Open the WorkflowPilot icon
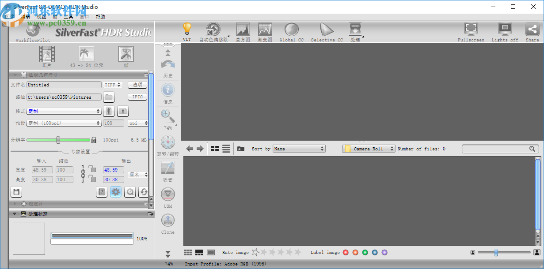544x269 pixels. pyautogui.click(x=33, y=30)
